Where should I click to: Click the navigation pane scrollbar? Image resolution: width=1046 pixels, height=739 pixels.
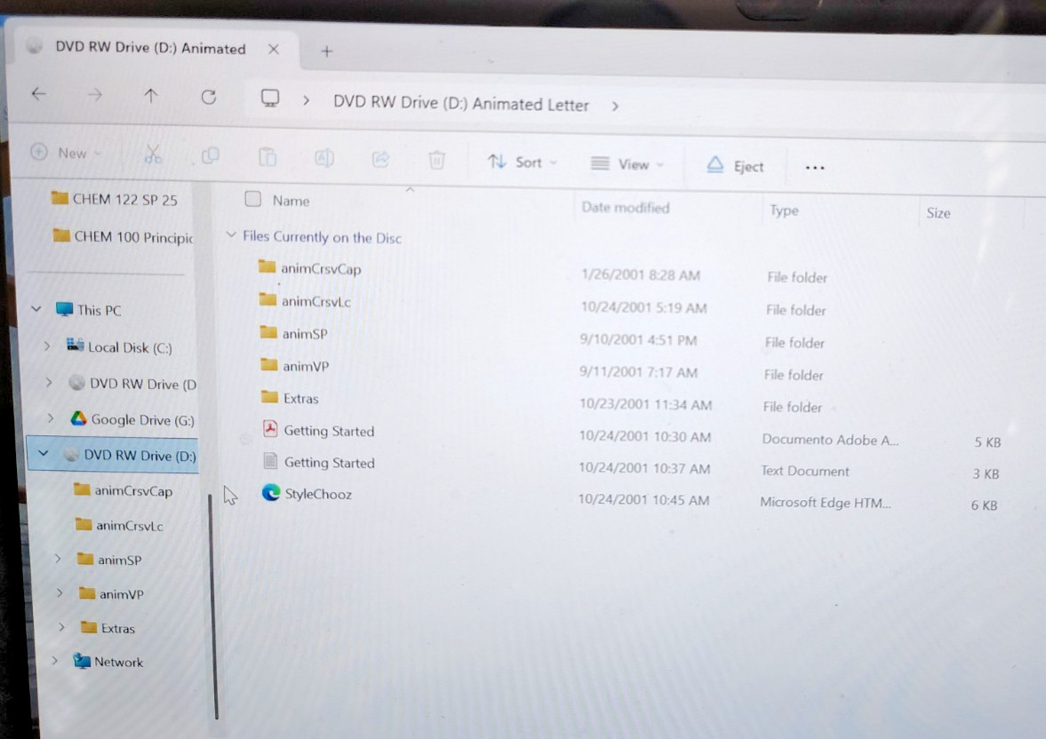(x=213, y=606)
